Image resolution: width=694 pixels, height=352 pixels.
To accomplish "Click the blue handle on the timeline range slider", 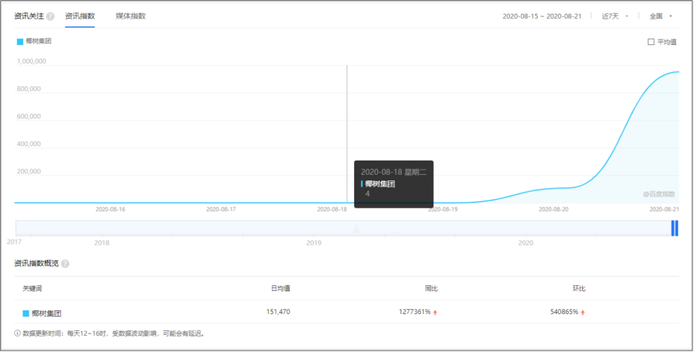I will click(675, 228).
